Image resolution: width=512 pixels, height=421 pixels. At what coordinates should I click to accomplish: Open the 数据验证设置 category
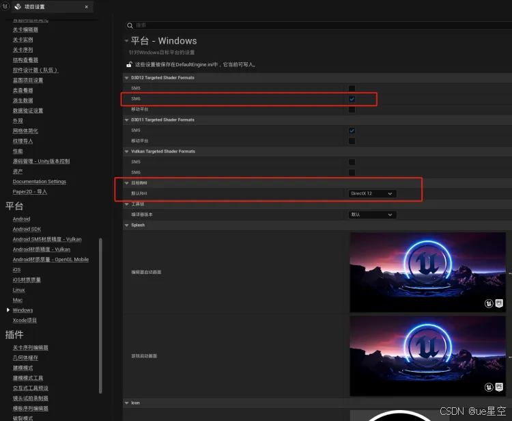28,111
